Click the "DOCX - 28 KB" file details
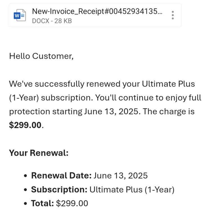The height and width of the screenshot is (216, 216). (52, 21)
